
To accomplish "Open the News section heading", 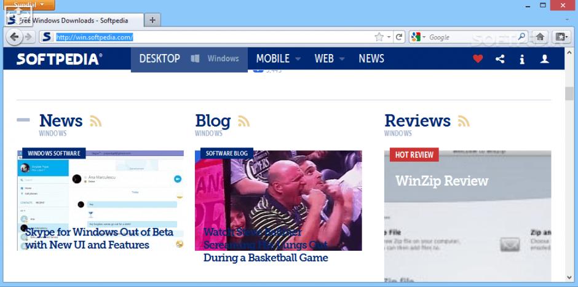I will pos(61,120).
